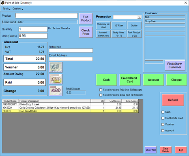
Task: Click the Total amount box
Action: [25, 59]
